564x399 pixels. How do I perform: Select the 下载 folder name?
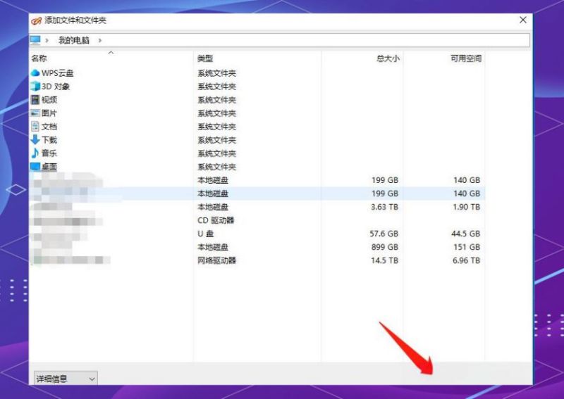(49, 140)
